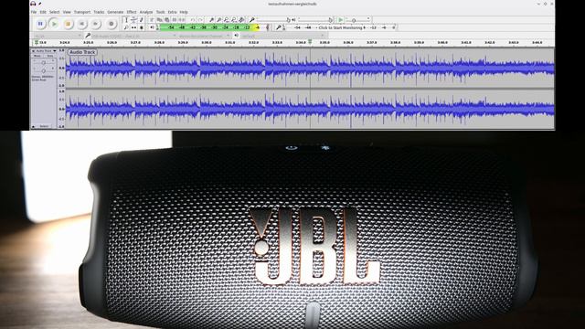Click the Play-at-Speed green button
This screenshot has height=329, width=585.
click(x=340, y=20)
